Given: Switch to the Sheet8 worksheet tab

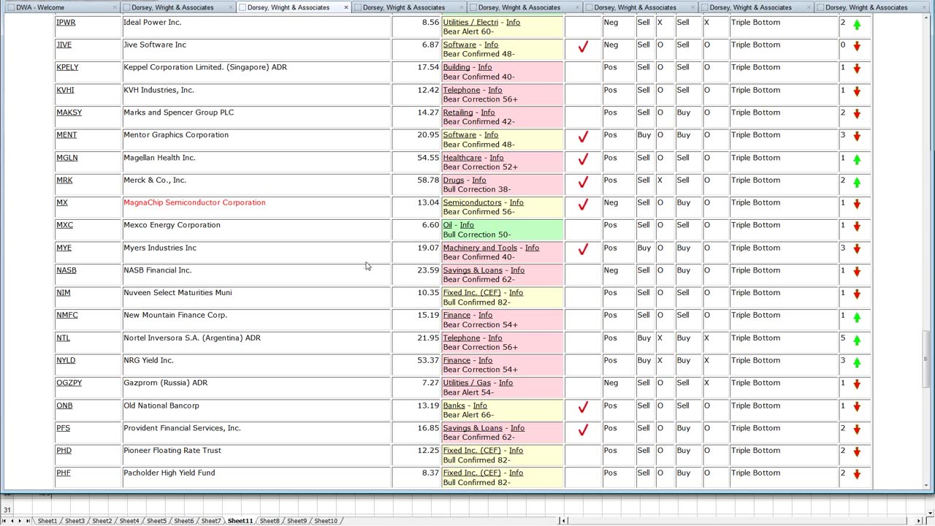Looking at the screenshot, I should pyautogui.click(x=270, y=521).
